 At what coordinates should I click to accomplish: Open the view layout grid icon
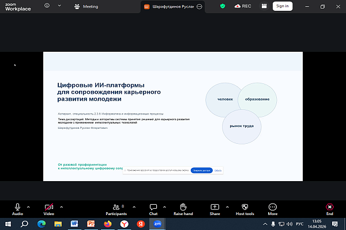coord(264,6)
